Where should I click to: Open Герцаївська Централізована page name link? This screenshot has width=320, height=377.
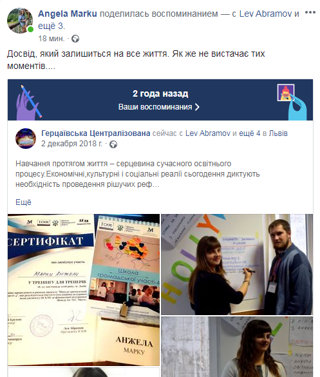tap(96, 133)
